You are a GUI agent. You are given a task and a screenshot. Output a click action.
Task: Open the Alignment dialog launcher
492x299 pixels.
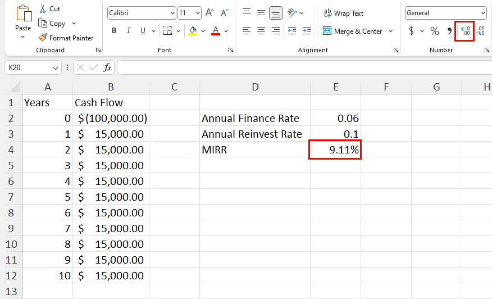coord(396,50)
